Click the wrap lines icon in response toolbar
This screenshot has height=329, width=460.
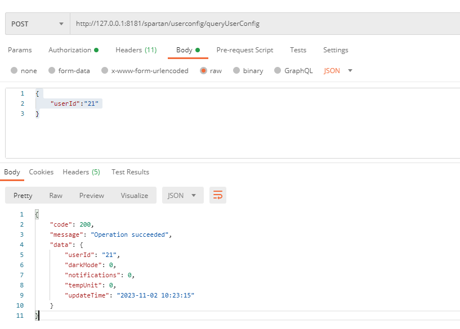218,195
